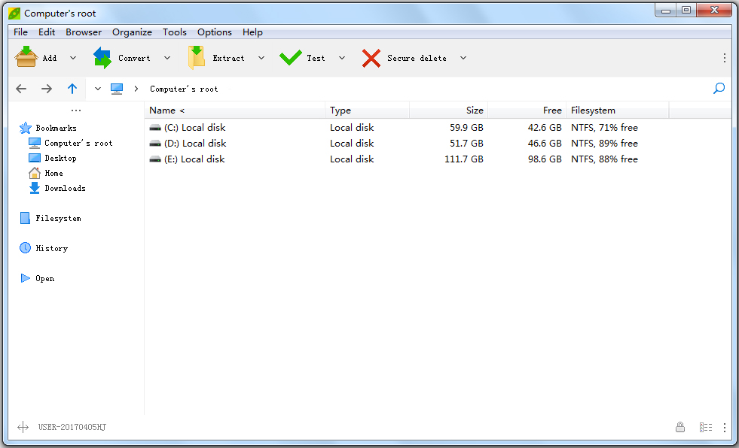The width and height of the screenshot is (739, 448).
Task: Click the sidebar three-dots handle
Action: (76, 110)
